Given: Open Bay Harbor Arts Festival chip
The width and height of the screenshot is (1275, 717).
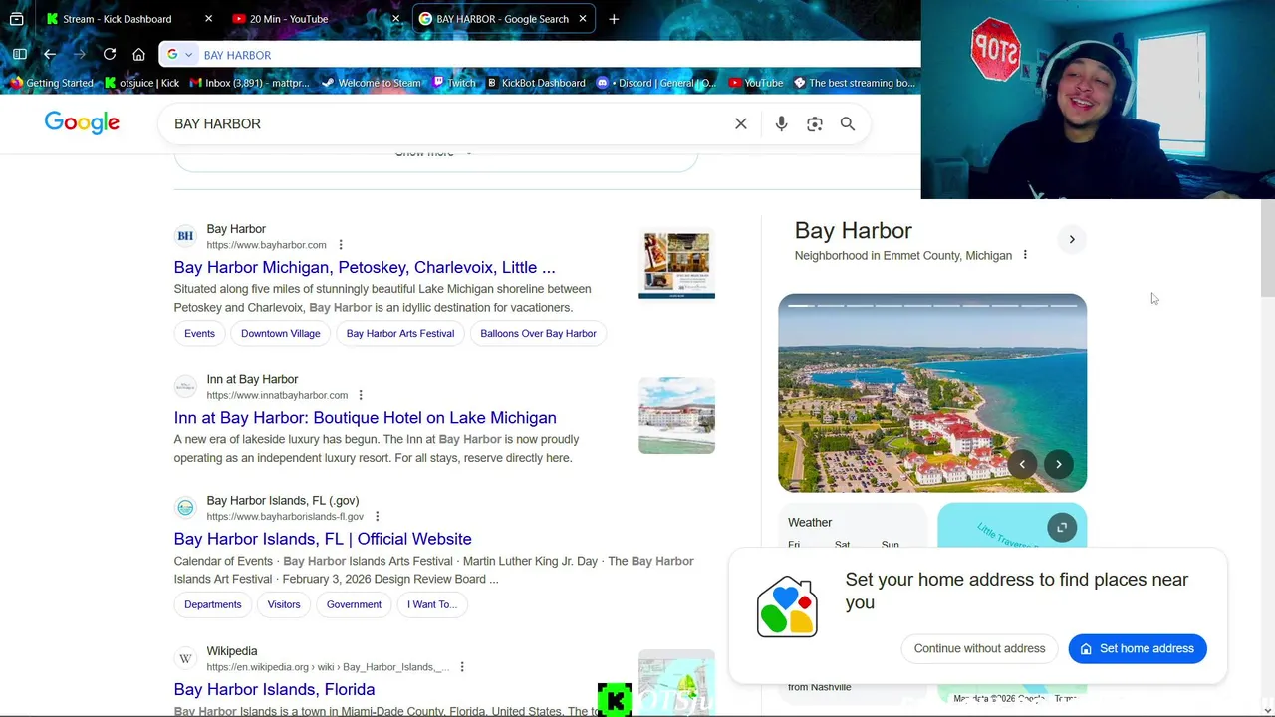Looking at the screenshot, I should [x=400, y=333].
